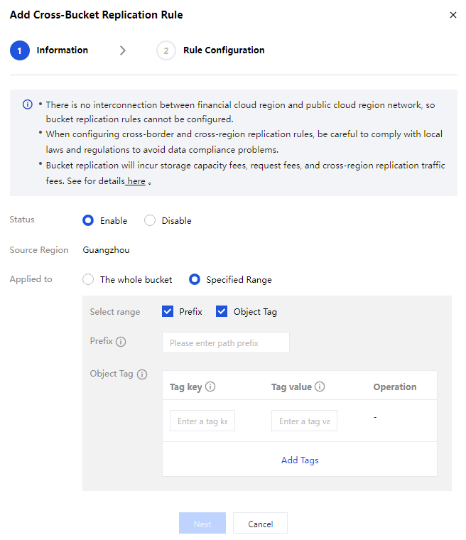Screen dimensions: 466x540
Task: Click the info icon beside Prefix label
Action: pos(121,342)
